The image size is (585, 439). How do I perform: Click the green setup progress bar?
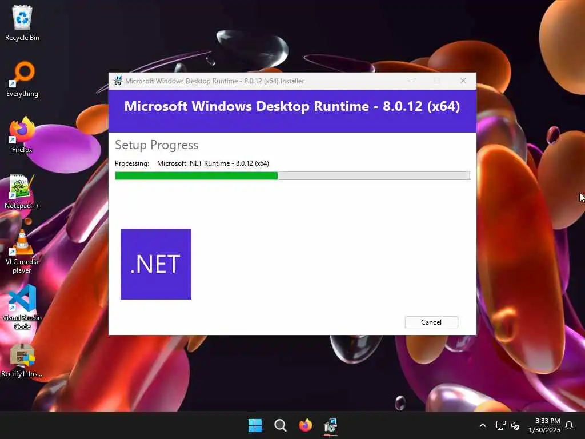tap(292, 176)
